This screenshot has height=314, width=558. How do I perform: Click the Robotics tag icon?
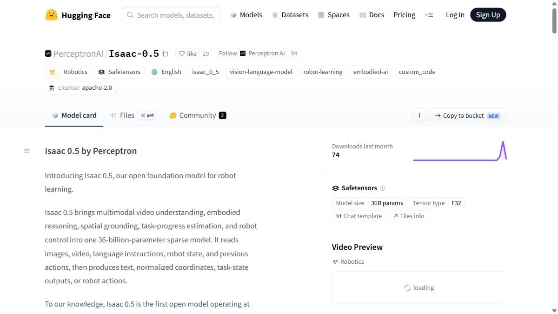pos(53,72)
